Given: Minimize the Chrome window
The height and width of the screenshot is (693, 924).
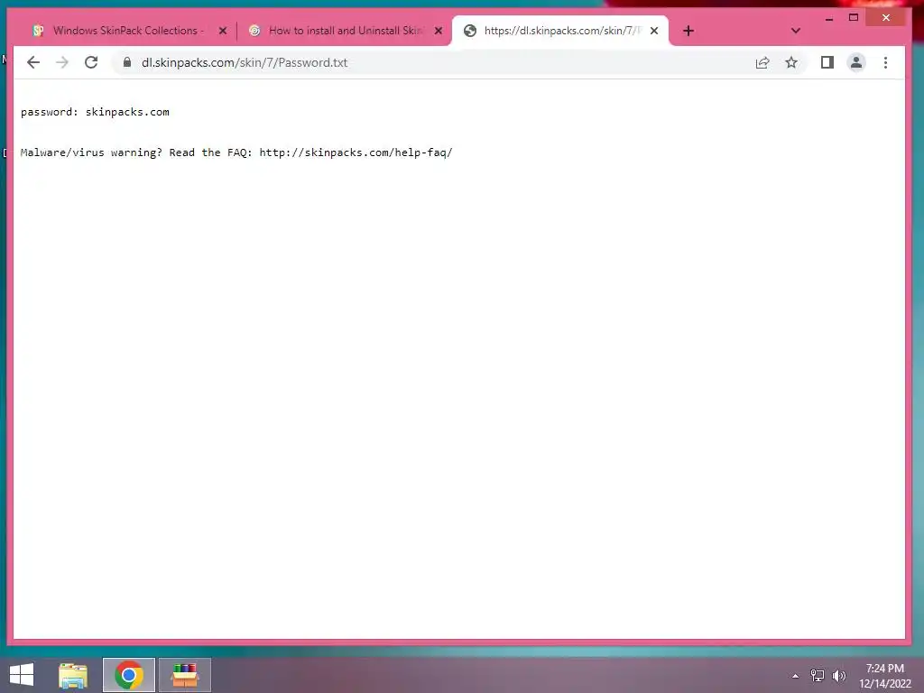Looking at the screenshot, I should [x=829, y=18].
